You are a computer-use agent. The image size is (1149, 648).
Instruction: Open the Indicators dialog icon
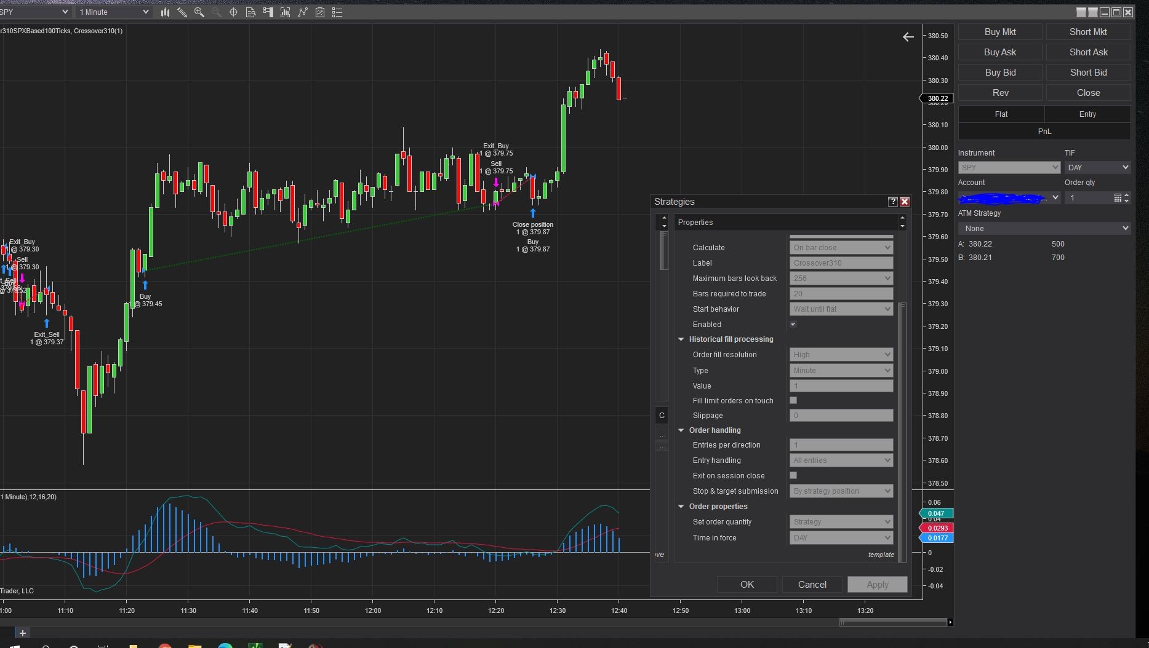[285, 12]
